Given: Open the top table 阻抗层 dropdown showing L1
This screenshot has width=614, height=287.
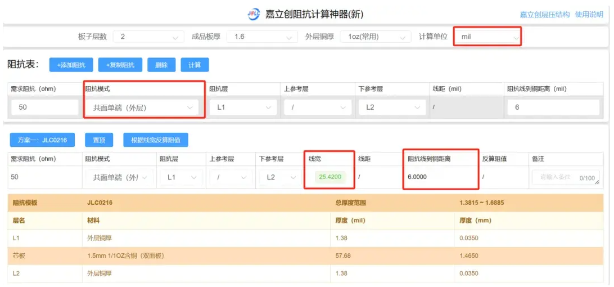Looking at the screenshot, I should 243,107.
